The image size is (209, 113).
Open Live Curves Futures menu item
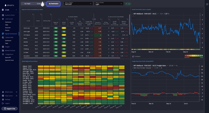click(7, 30)
